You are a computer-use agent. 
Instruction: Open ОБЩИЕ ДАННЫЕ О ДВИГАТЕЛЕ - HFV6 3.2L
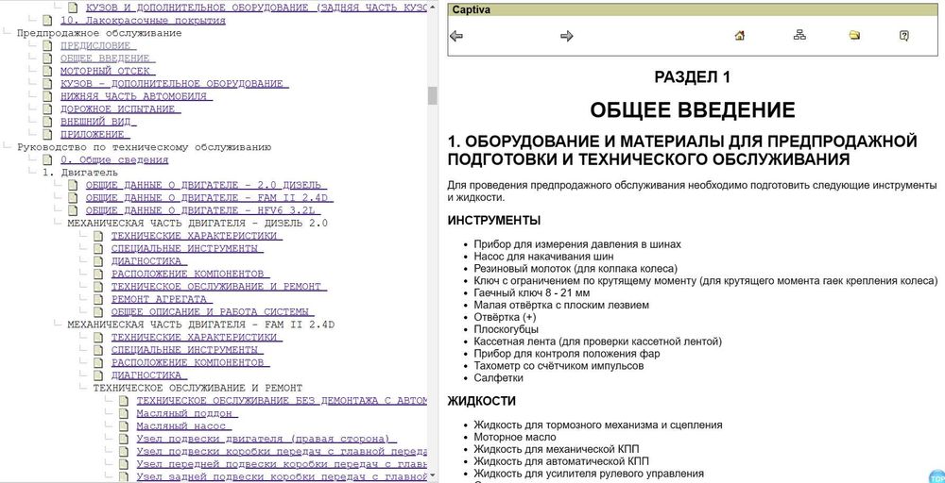(203, 210)
